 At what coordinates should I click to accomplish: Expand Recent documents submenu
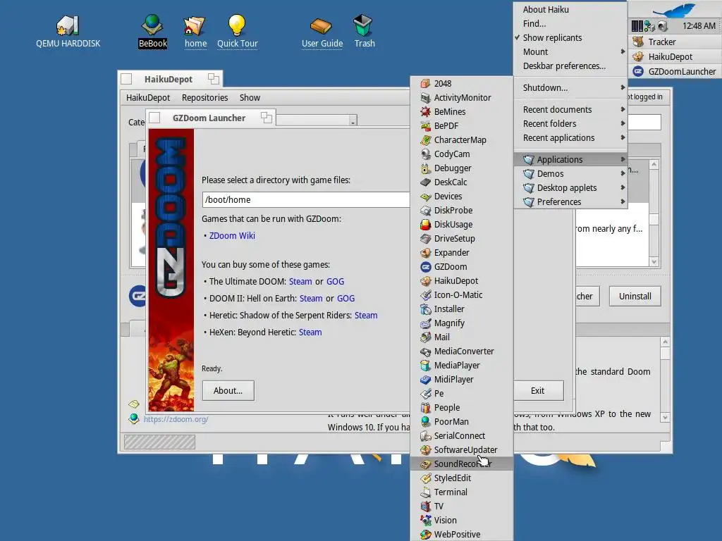click(570, 109)
